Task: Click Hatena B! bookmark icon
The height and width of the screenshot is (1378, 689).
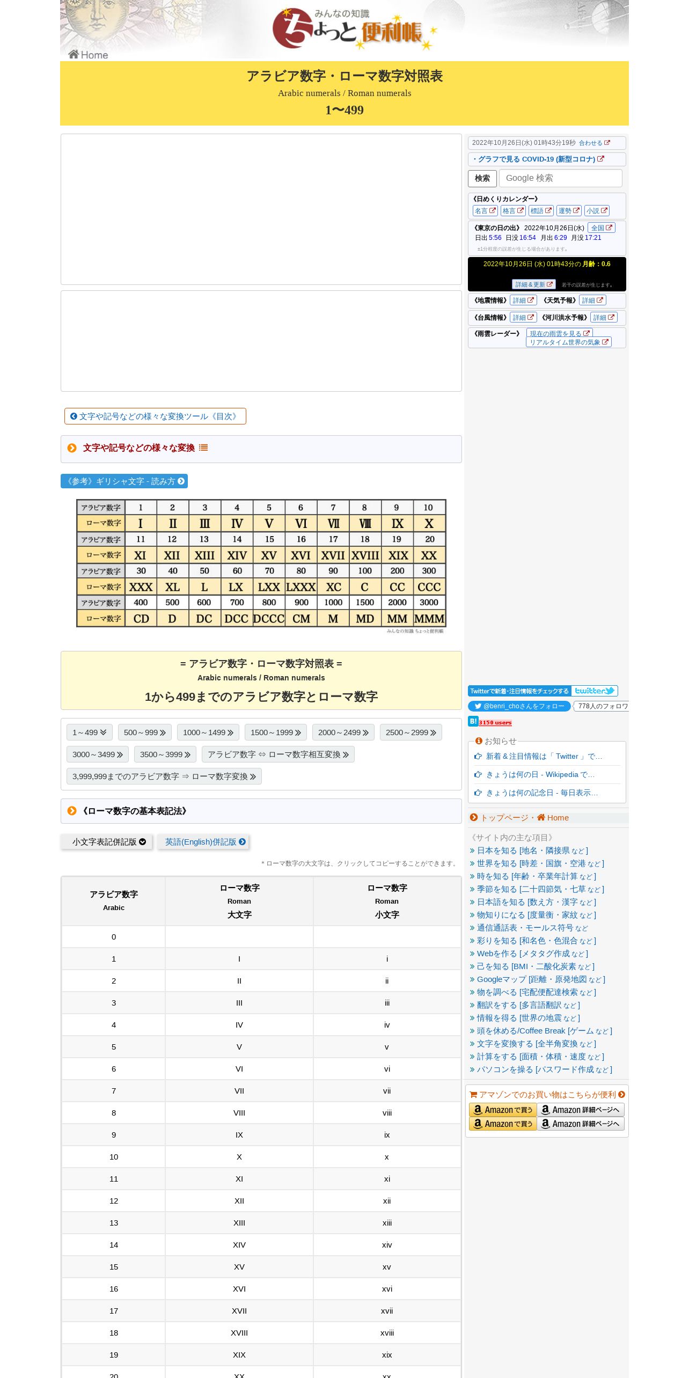Action: (x=473, y=722)
